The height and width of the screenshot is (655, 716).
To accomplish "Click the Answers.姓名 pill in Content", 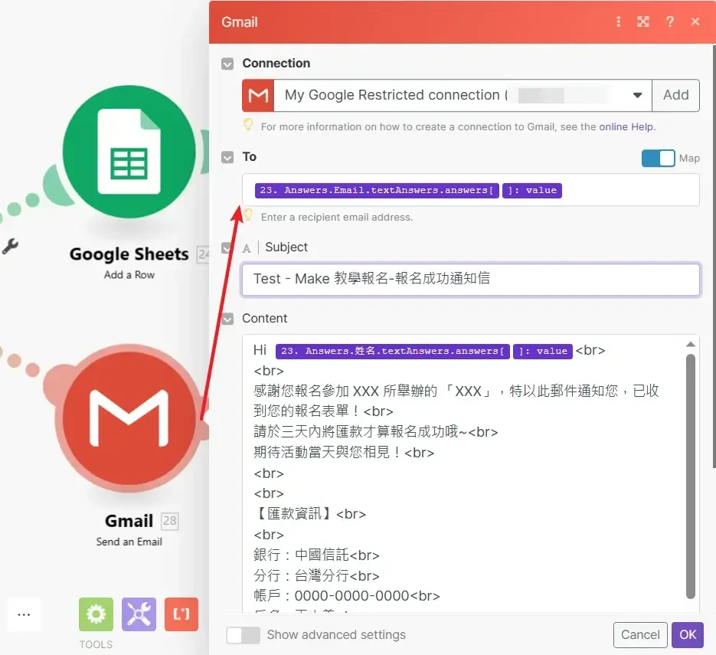I will [x=393, y=352].
